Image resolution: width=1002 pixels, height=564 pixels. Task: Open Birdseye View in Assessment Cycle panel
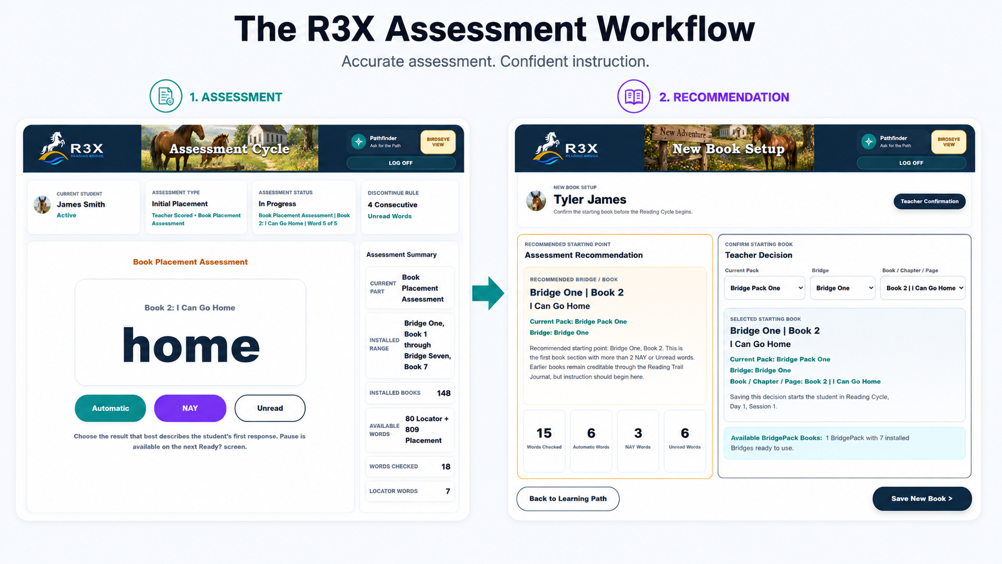coord(438,142)
